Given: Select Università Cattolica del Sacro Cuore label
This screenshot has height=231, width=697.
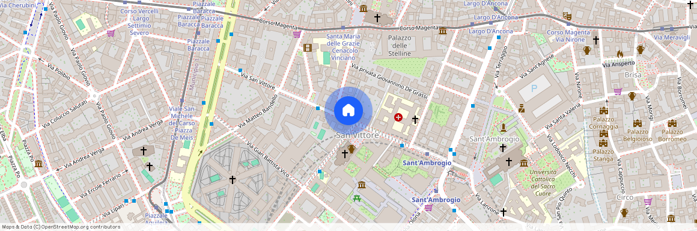Looking at the screenshot, I should pos(543,183).
